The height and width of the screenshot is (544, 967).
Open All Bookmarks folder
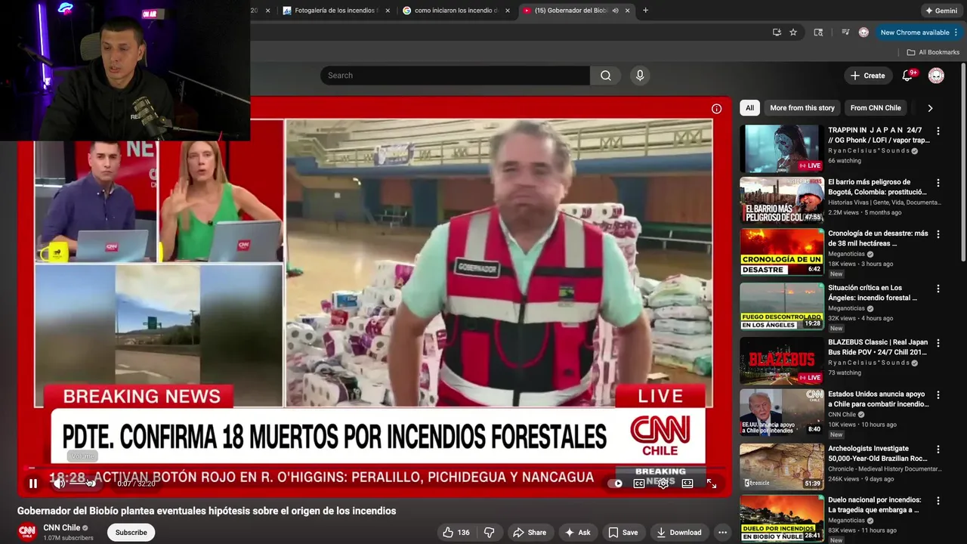point(933,52)
